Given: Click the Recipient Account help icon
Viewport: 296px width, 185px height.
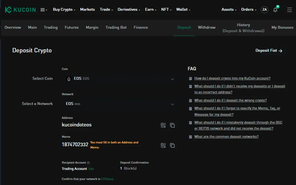Looking at the screenshot, I should coord(88,163).
